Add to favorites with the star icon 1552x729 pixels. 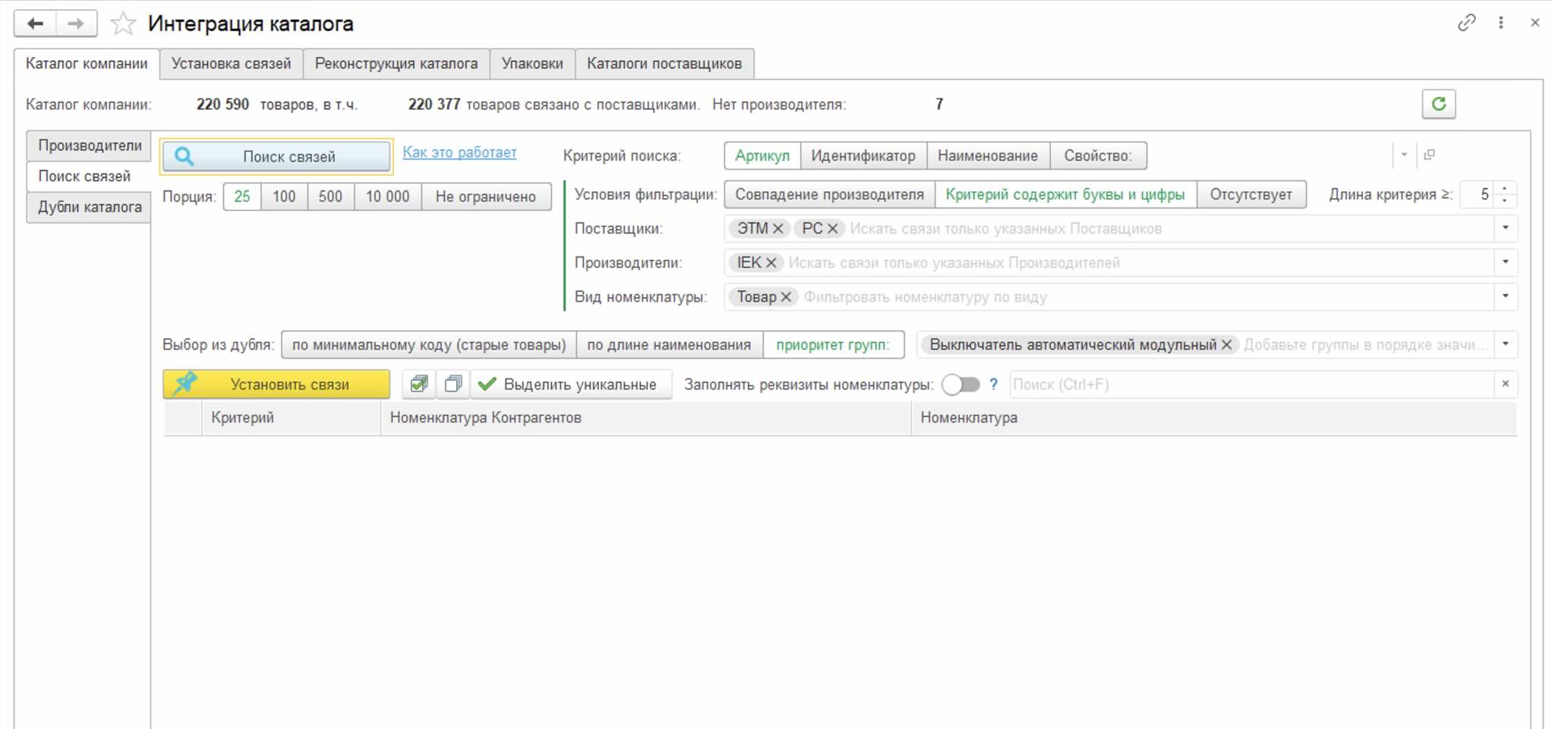122,24
